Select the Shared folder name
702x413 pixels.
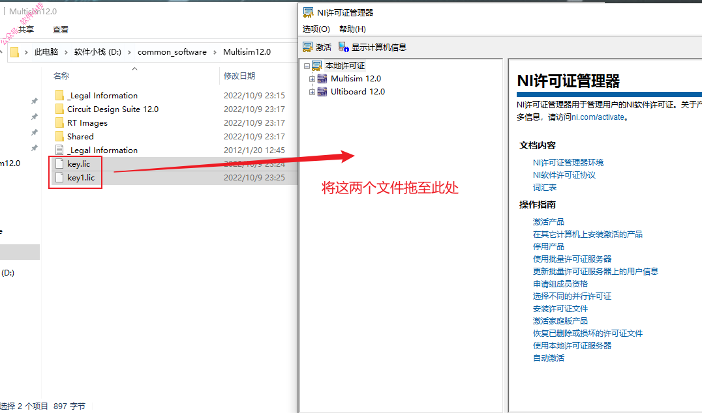(81, 136)
